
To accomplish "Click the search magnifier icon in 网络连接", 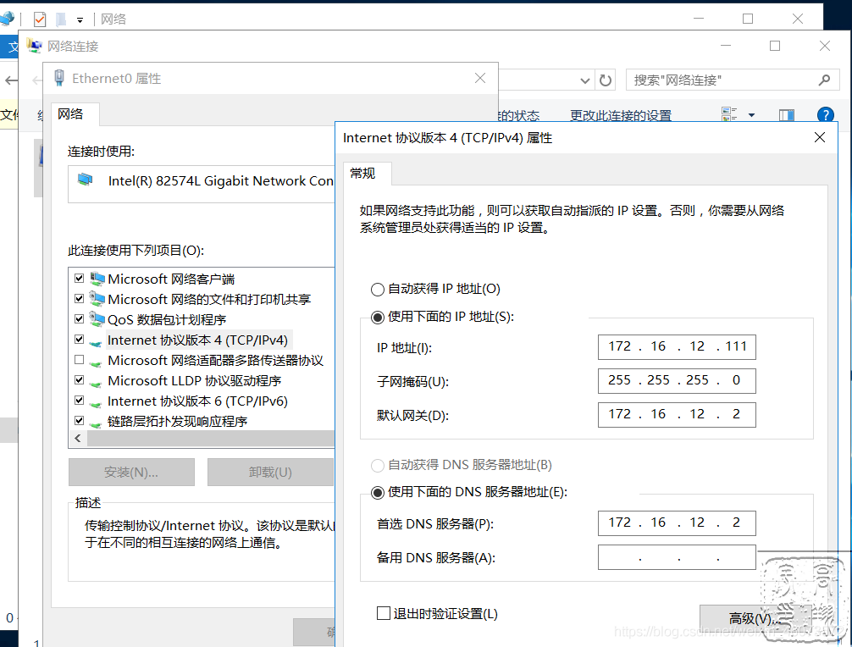I will click(824, 80).
